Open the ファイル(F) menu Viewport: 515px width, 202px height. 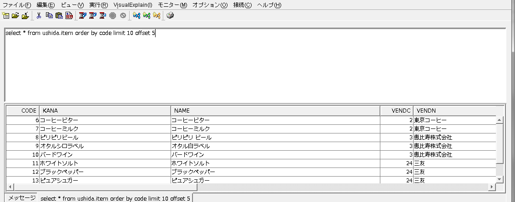pyautogui.click(x=17, y=5)
